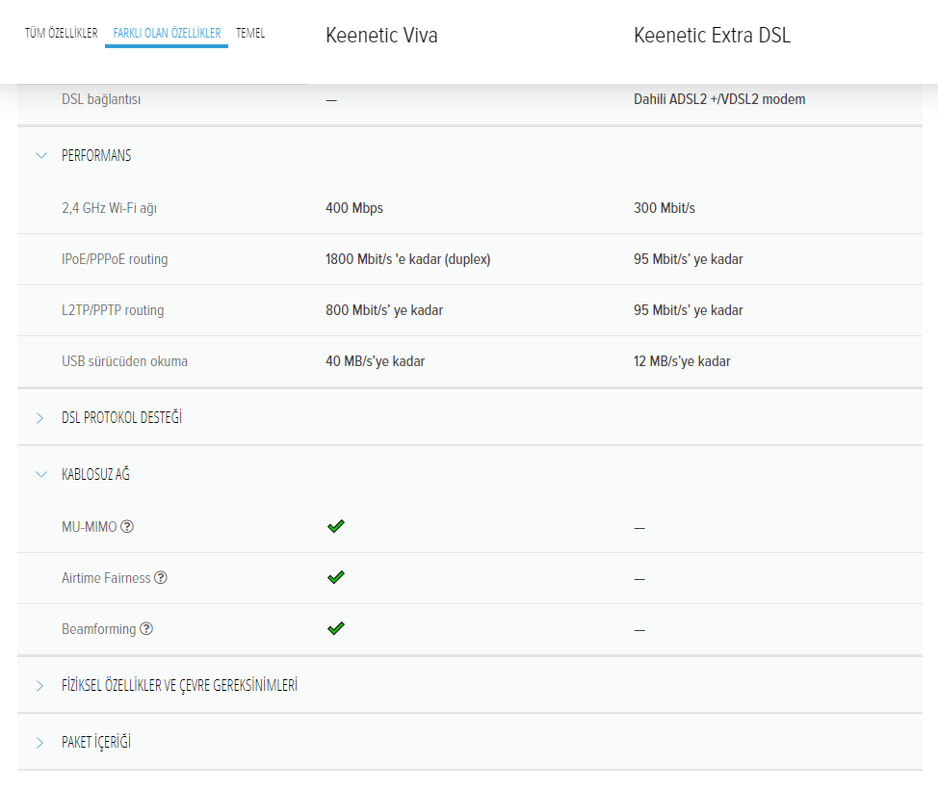Click the Keenetic Viva product title
The height and width of the screenshot is (791, 938).
point(381,36)
